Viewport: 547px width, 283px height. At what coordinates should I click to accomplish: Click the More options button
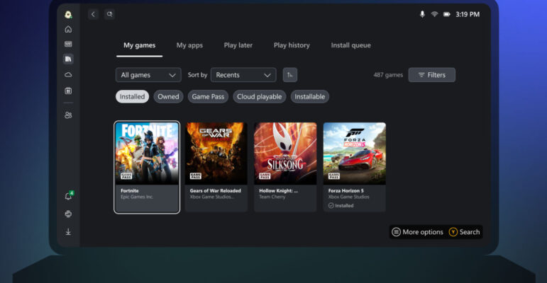pos(418,232)
